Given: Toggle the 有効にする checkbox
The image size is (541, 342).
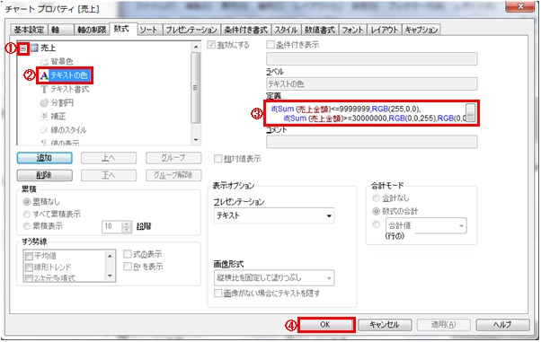Looking at the screenshot, I should (211, 45).
